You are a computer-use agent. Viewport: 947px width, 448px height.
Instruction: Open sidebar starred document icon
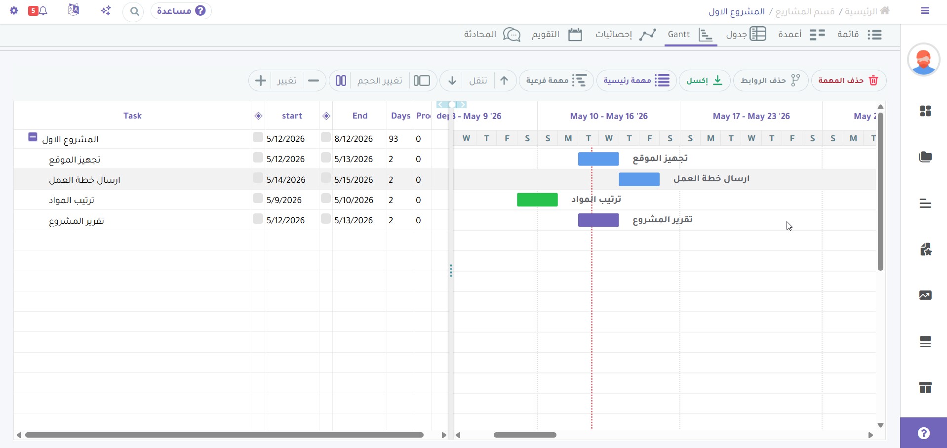coord(925,249)
